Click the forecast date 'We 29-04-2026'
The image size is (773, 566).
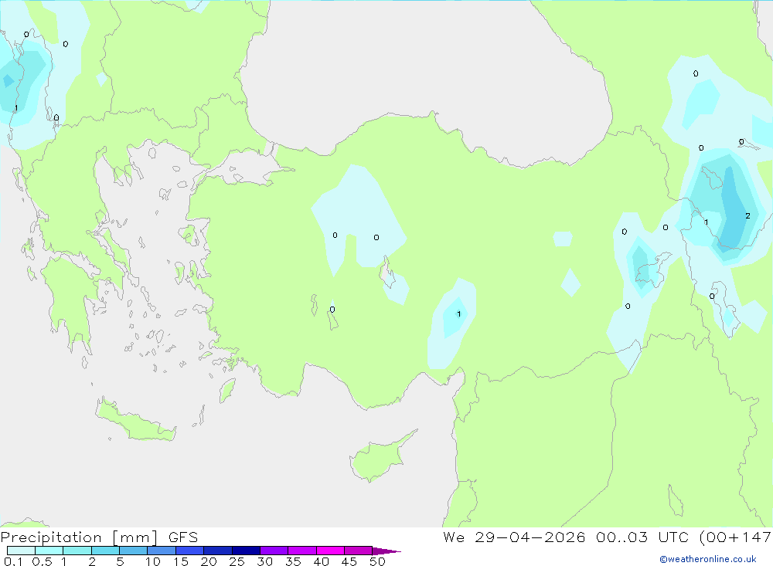tap(514, 537)
